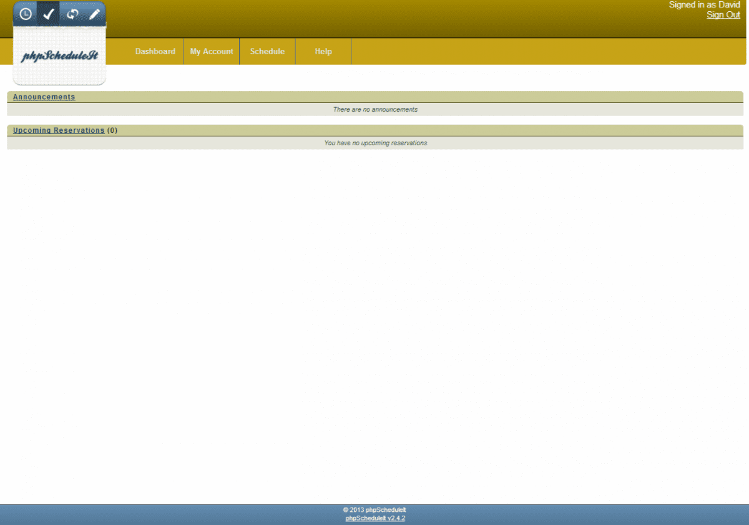Viewport: 749px width, 525px height.
Task: Click the © 2013 phpScheduleIt copyright text
Action: tap(374, 509)
